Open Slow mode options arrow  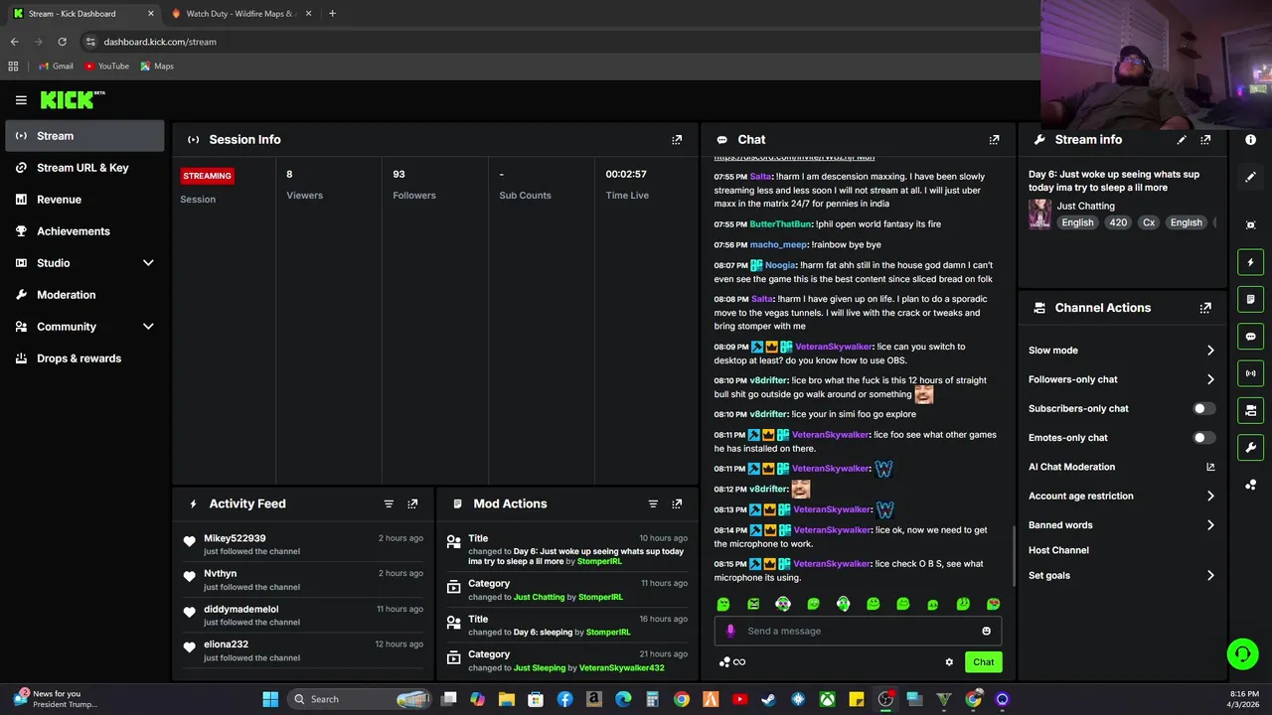[1210, 351]
